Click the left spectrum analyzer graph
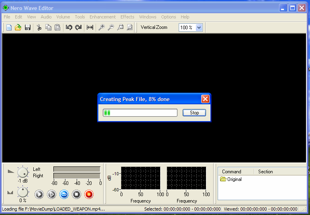 pos(141,178)
